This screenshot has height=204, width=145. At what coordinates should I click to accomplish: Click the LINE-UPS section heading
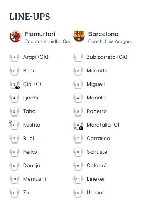(30, 17)
